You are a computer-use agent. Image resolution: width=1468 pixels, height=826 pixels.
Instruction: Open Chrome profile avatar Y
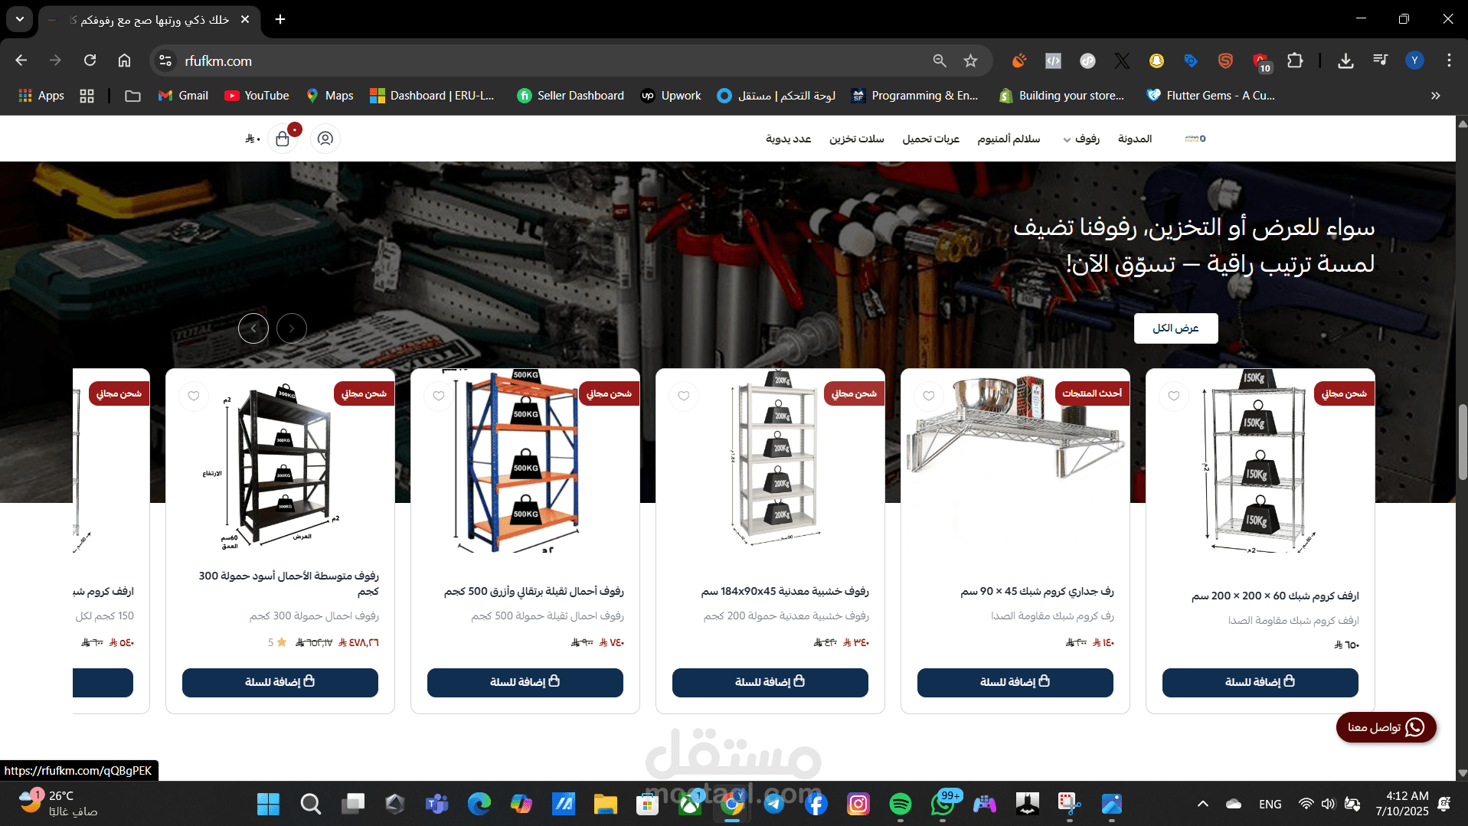click(1414, 60)
